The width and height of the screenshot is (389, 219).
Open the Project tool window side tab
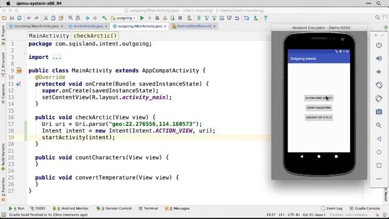[x=3, y=35]
